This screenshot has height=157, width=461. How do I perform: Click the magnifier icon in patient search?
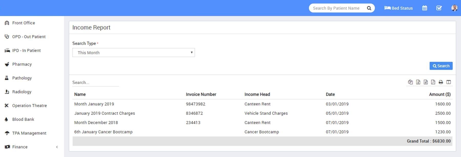point(369,8)
